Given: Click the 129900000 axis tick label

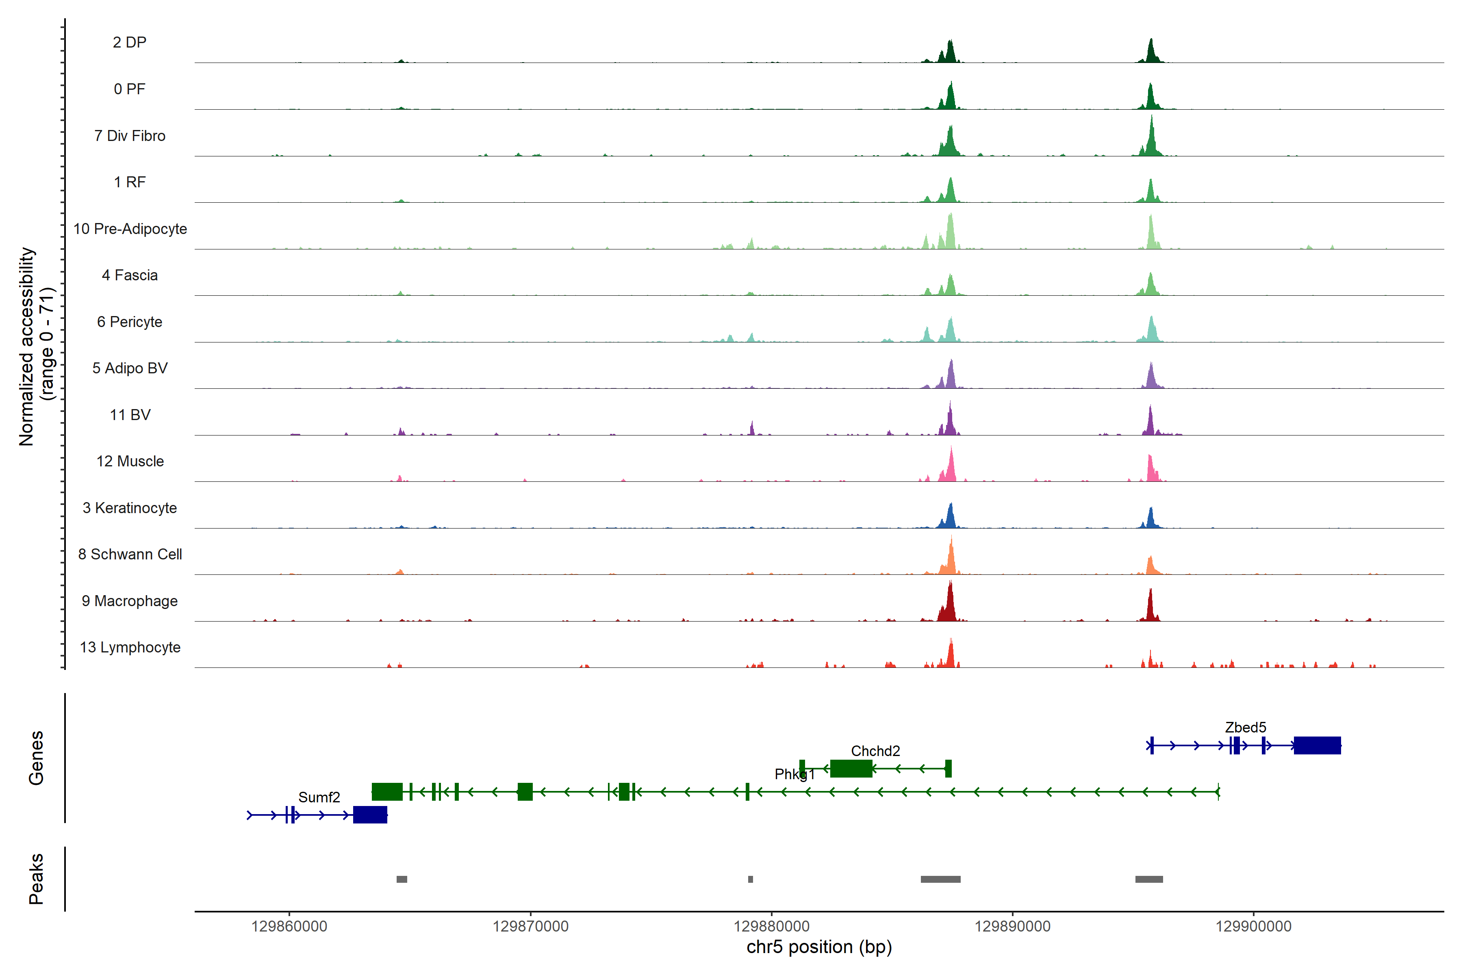Looking at the screenshot, I should tap(1253, 926).
